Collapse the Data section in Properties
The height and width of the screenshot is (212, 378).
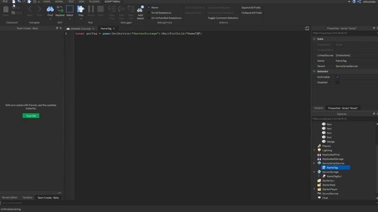314,39
